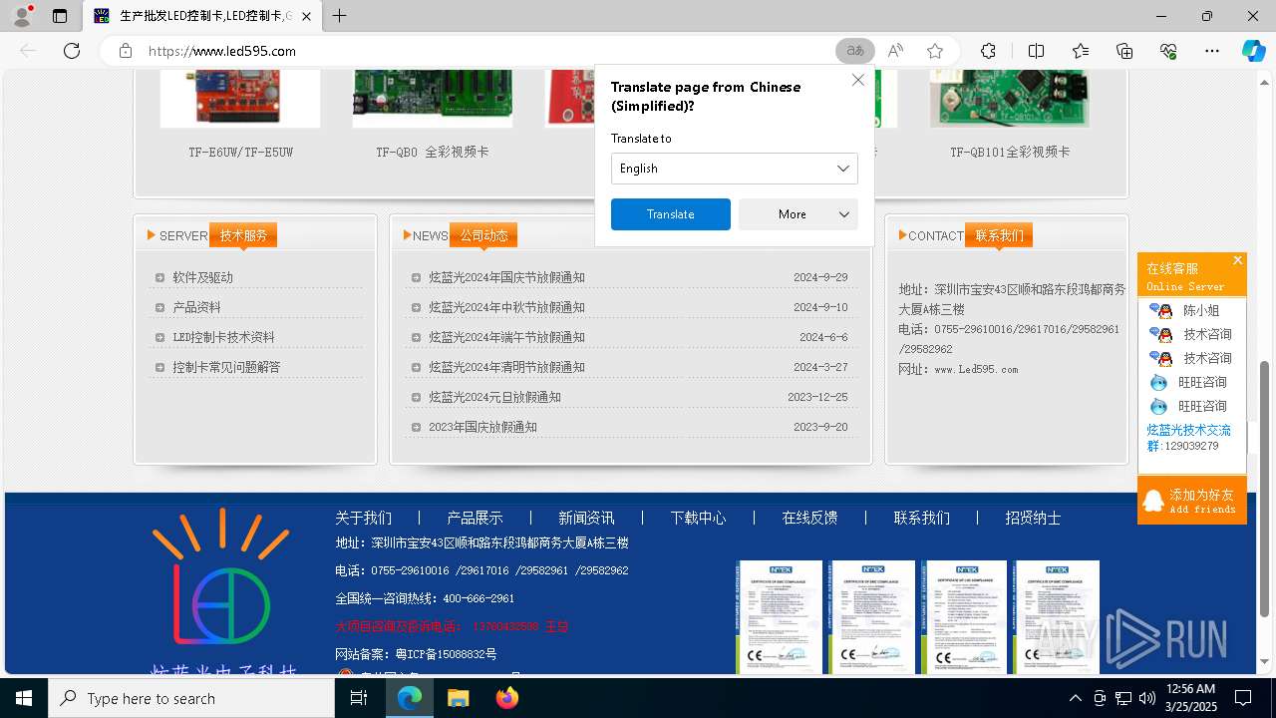Open Browser essentials icon
The height and width of the screenshot is (718, 1276).
coord(1168,51)
